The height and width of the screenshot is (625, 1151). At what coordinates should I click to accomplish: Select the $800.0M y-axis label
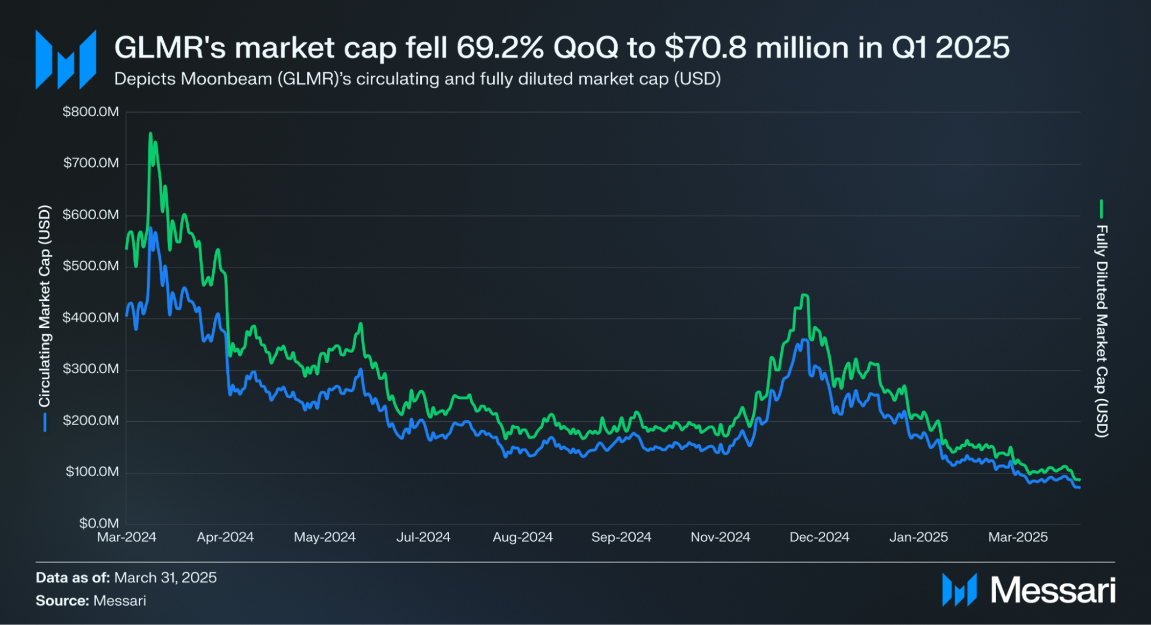pos(91,112)
